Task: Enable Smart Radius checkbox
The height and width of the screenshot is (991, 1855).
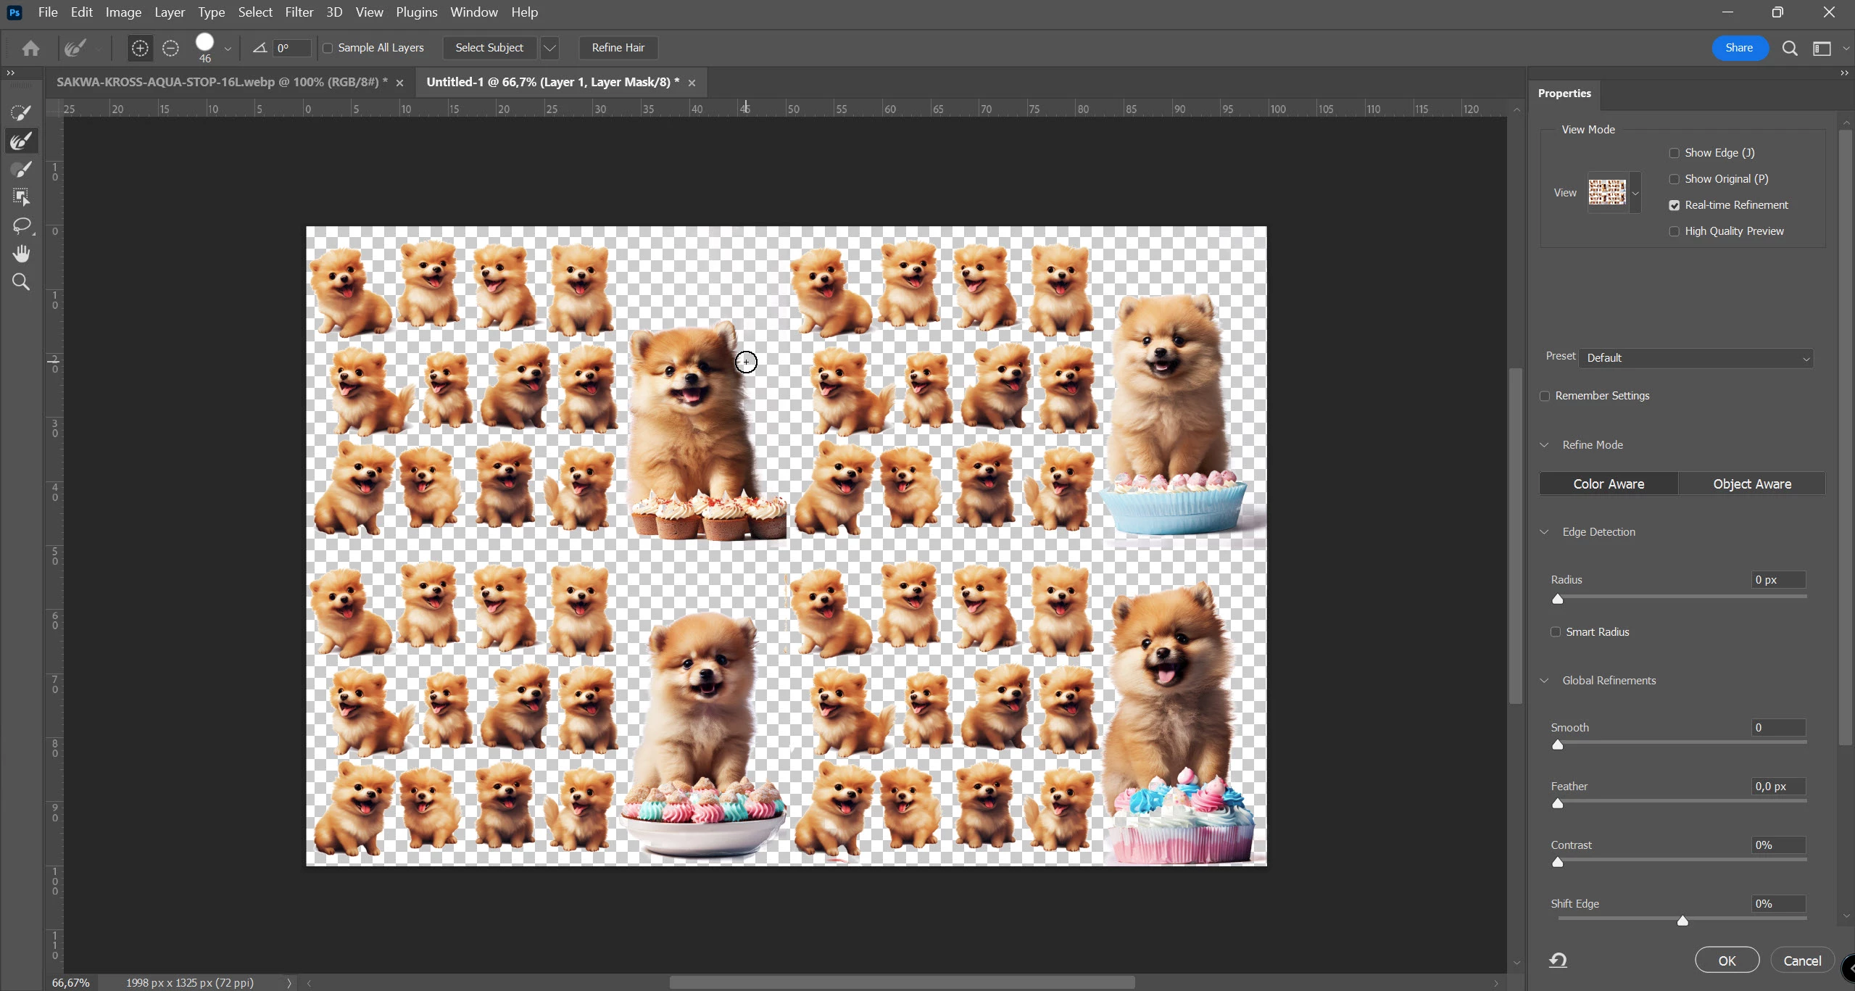Action: (x=1555, y=632)
